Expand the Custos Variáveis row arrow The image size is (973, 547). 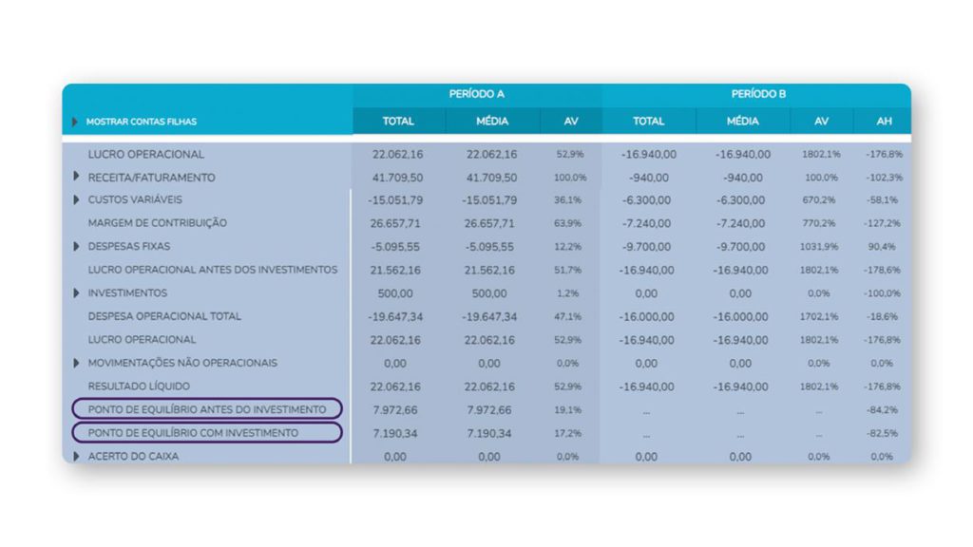pos(76,199)
